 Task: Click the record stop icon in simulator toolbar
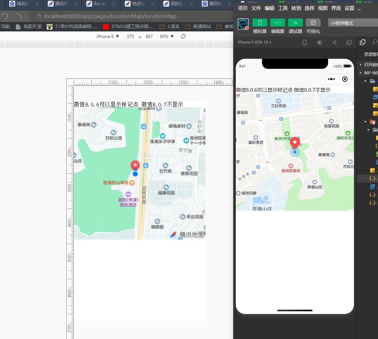tap(320, 43)
